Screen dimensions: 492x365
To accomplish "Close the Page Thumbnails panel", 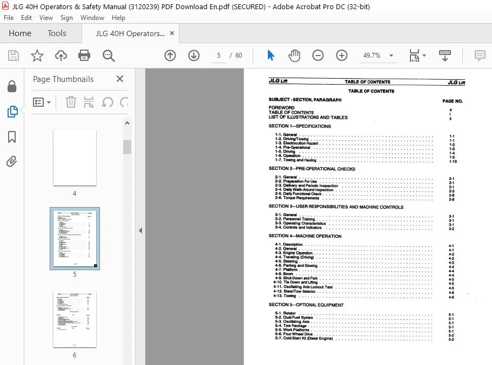I will click(x=120, y=79).
